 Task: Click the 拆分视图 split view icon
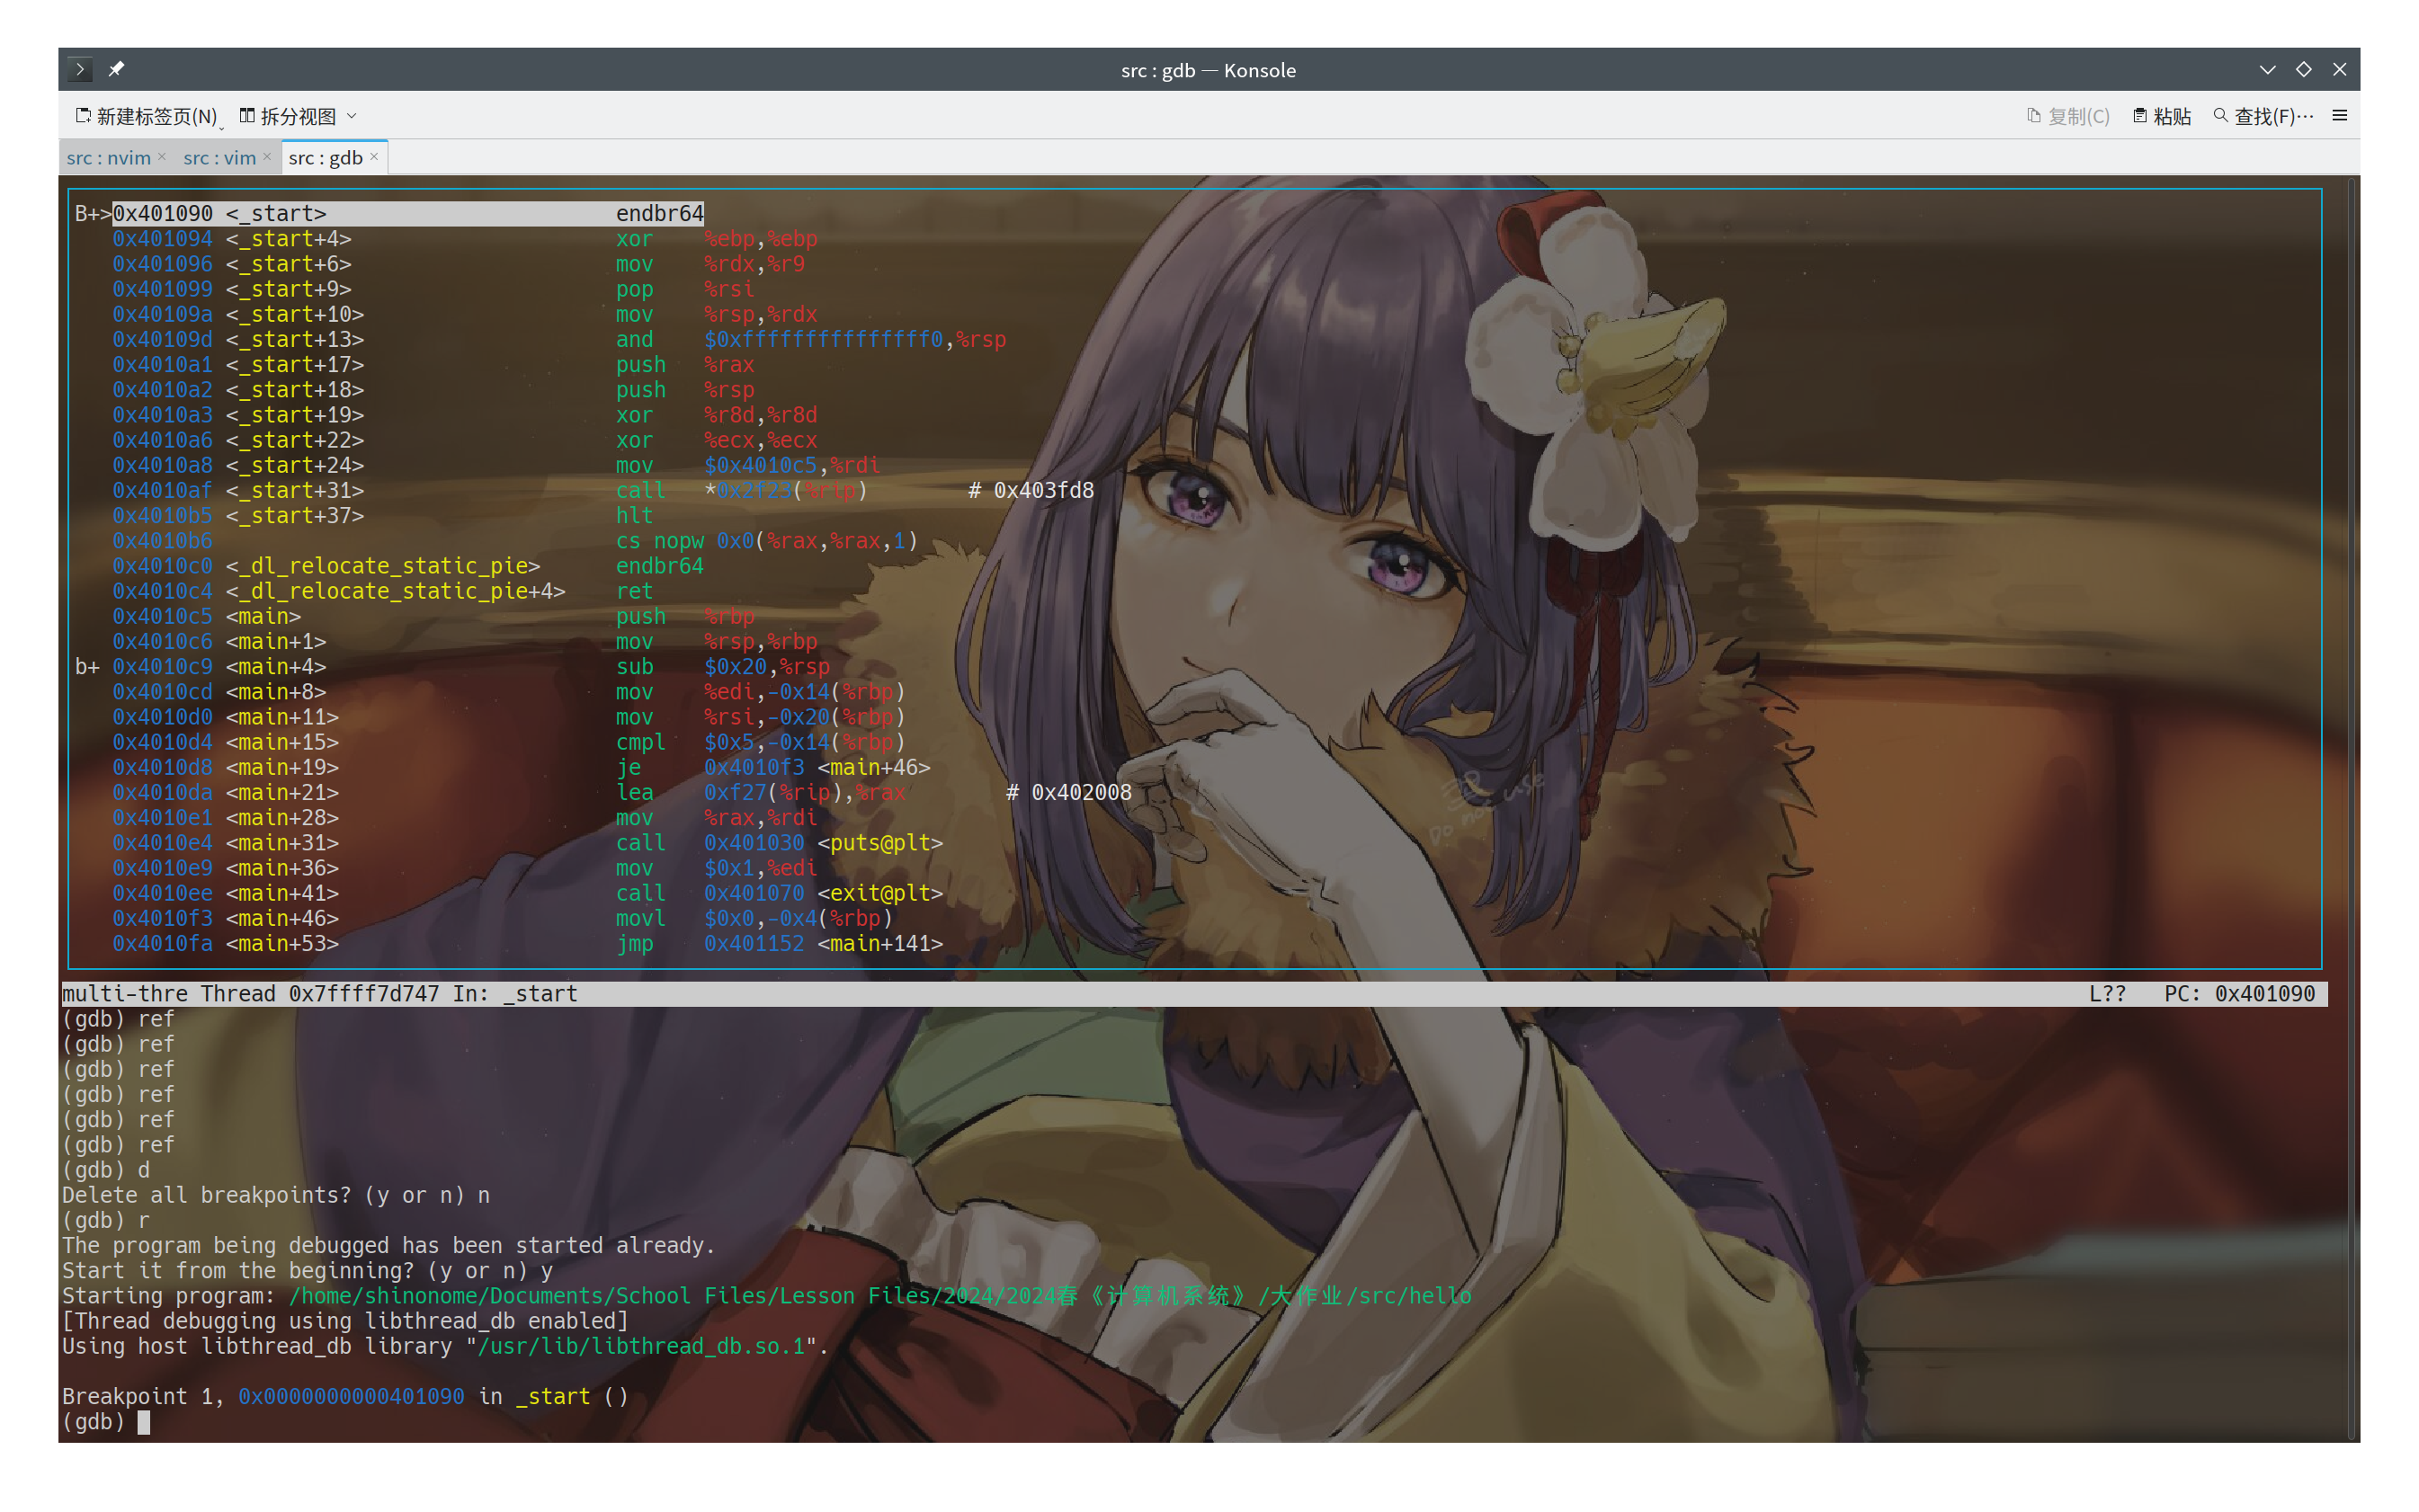click(x=247, y=116)
